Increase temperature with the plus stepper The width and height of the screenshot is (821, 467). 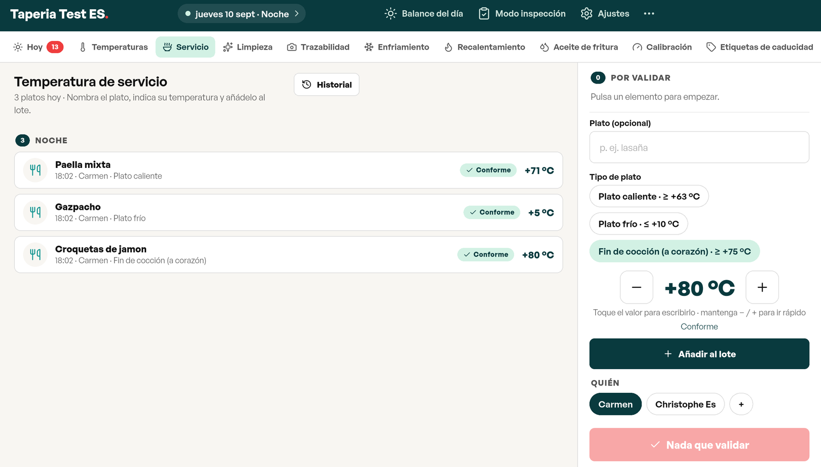tap(762, 287)
